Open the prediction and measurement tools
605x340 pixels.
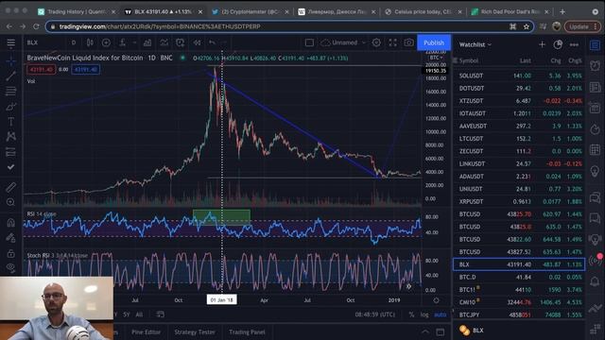[x=10, y=152]
